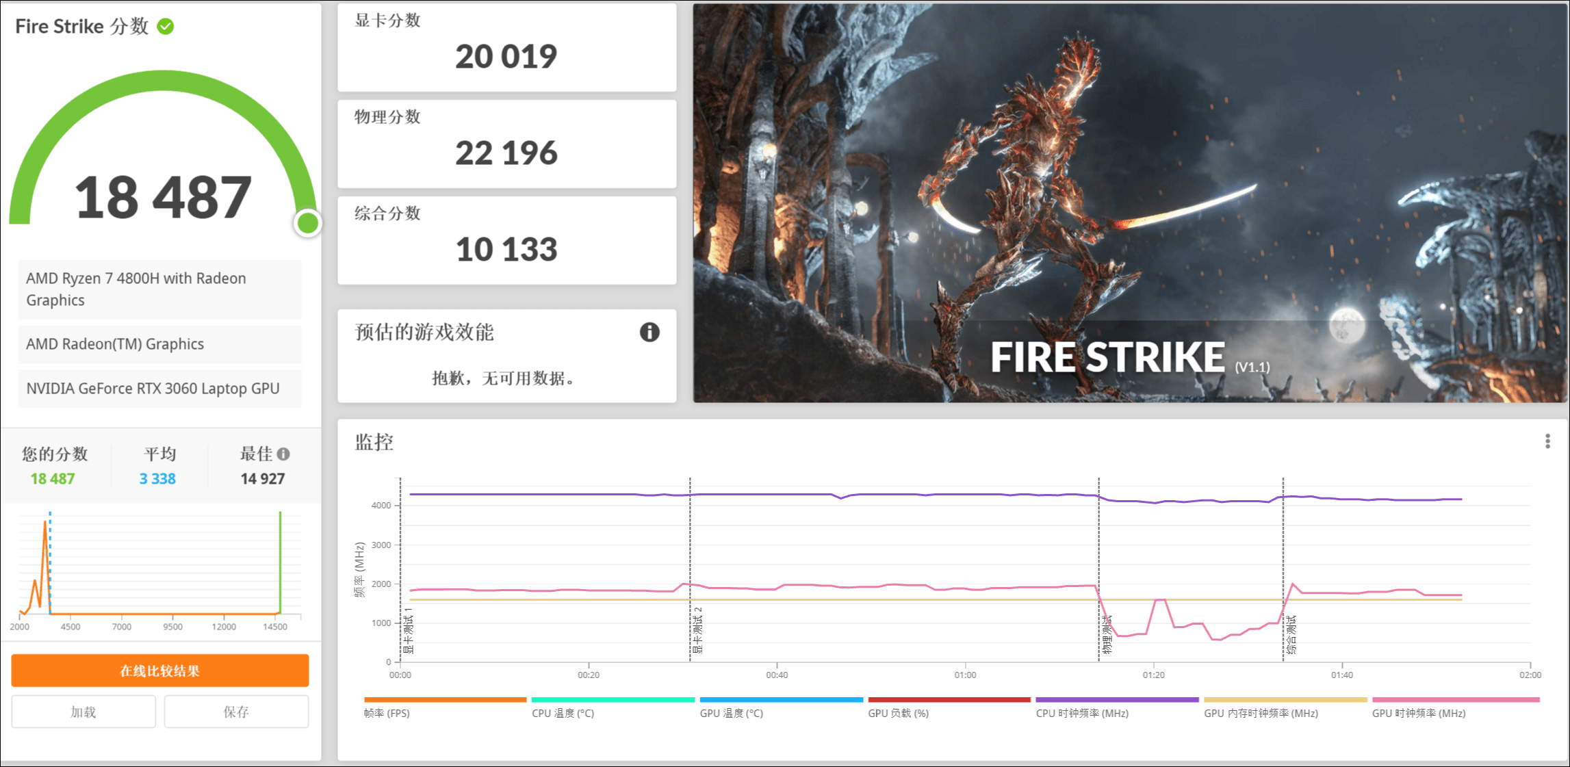Click the green verified checkmark next to Fire Strike

(164, 27)
